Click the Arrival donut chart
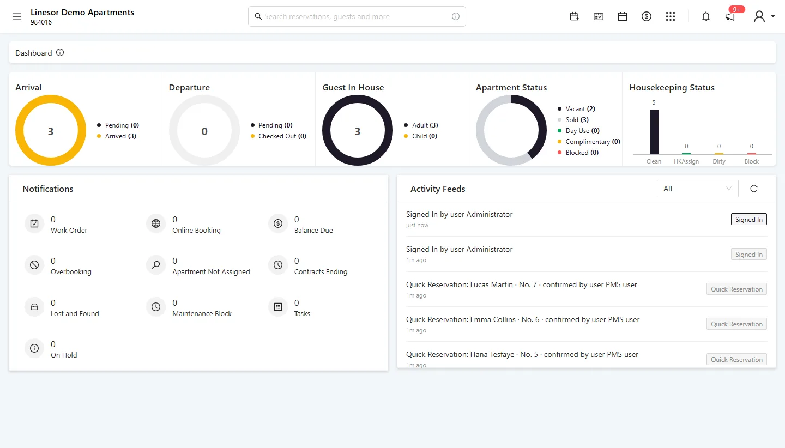This screenshot has height=448, width=785. tap(51, 130)
